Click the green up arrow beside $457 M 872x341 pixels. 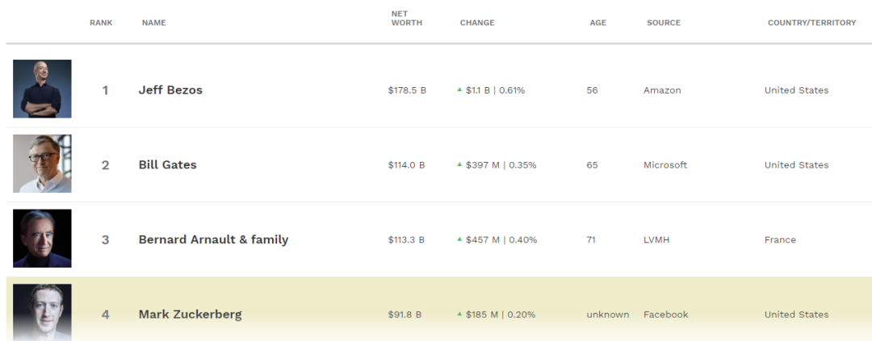pyautogui.click(x=459, y=239)
